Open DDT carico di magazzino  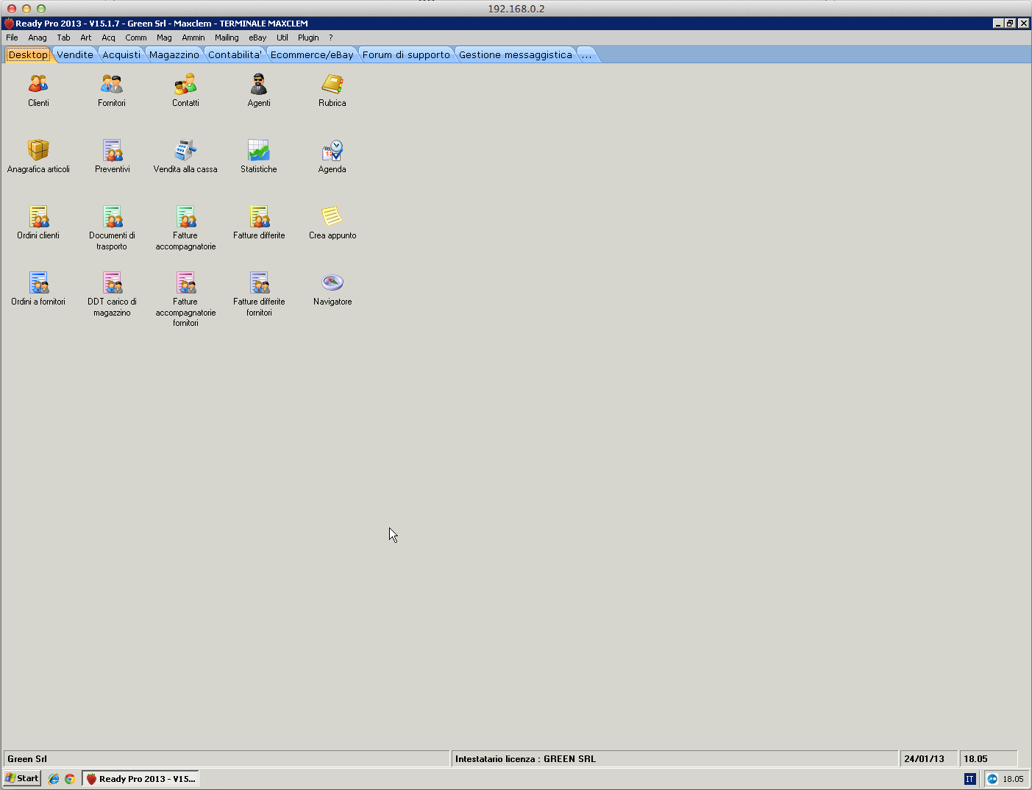tap(112, 282)
